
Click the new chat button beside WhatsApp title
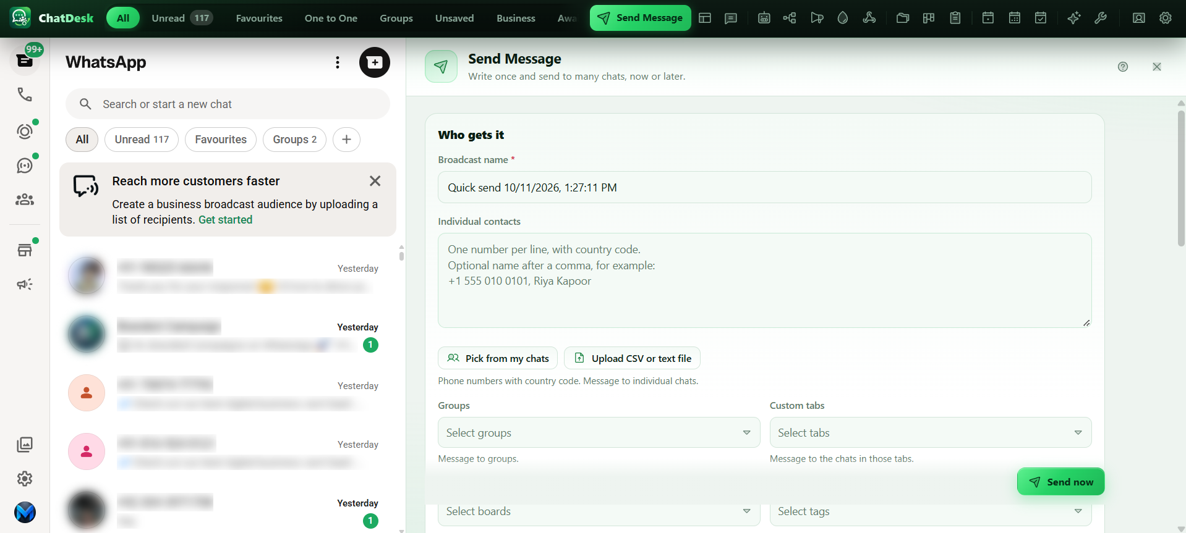click(375, 62)
